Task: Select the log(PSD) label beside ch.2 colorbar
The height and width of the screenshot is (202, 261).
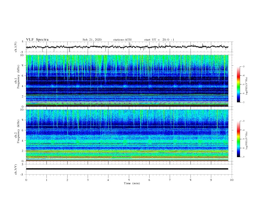Action: (246, 141)
